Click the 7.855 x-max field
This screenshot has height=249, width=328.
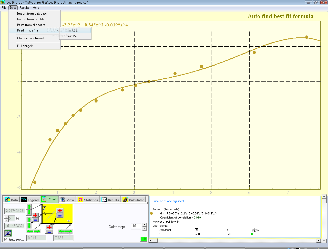tap(63, 238)
